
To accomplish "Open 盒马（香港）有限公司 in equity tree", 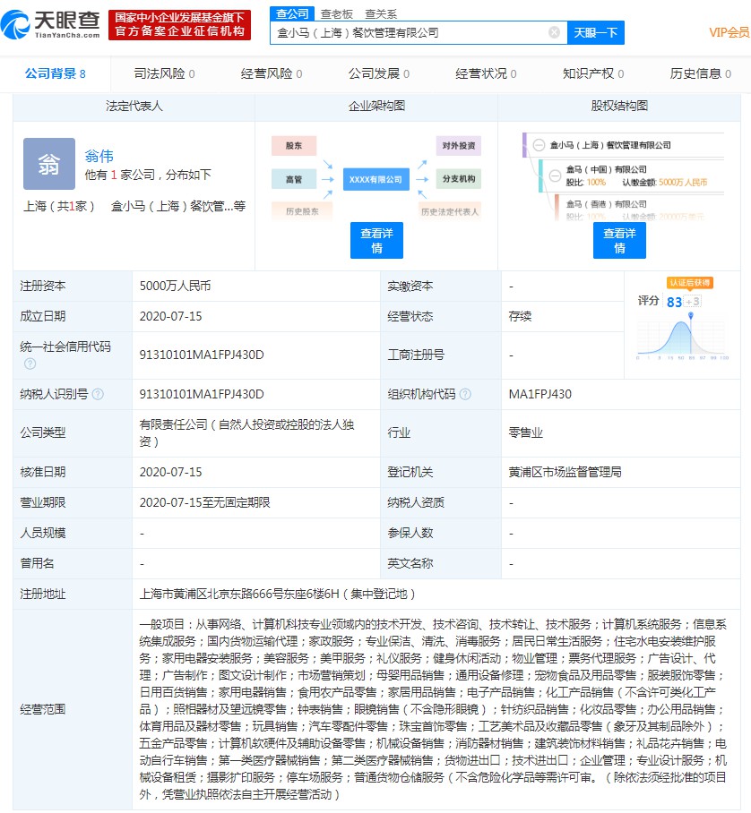I will 606,204.
